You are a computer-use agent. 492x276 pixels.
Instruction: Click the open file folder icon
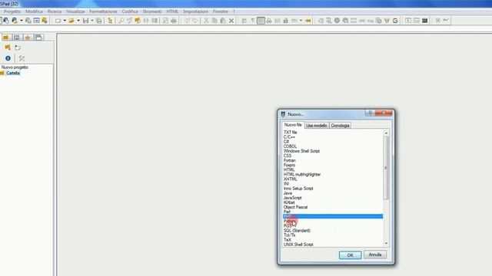[x=71, y=21]
